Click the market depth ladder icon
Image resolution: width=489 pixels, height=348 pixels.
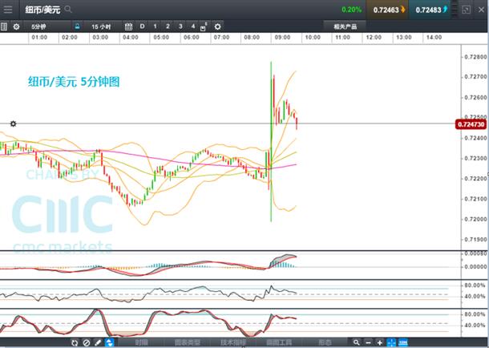[455, 10]
